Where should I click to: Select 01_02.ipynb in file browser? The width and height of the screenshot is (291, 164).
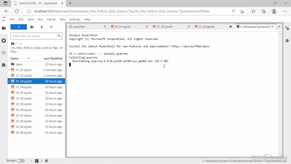(36, 75)
